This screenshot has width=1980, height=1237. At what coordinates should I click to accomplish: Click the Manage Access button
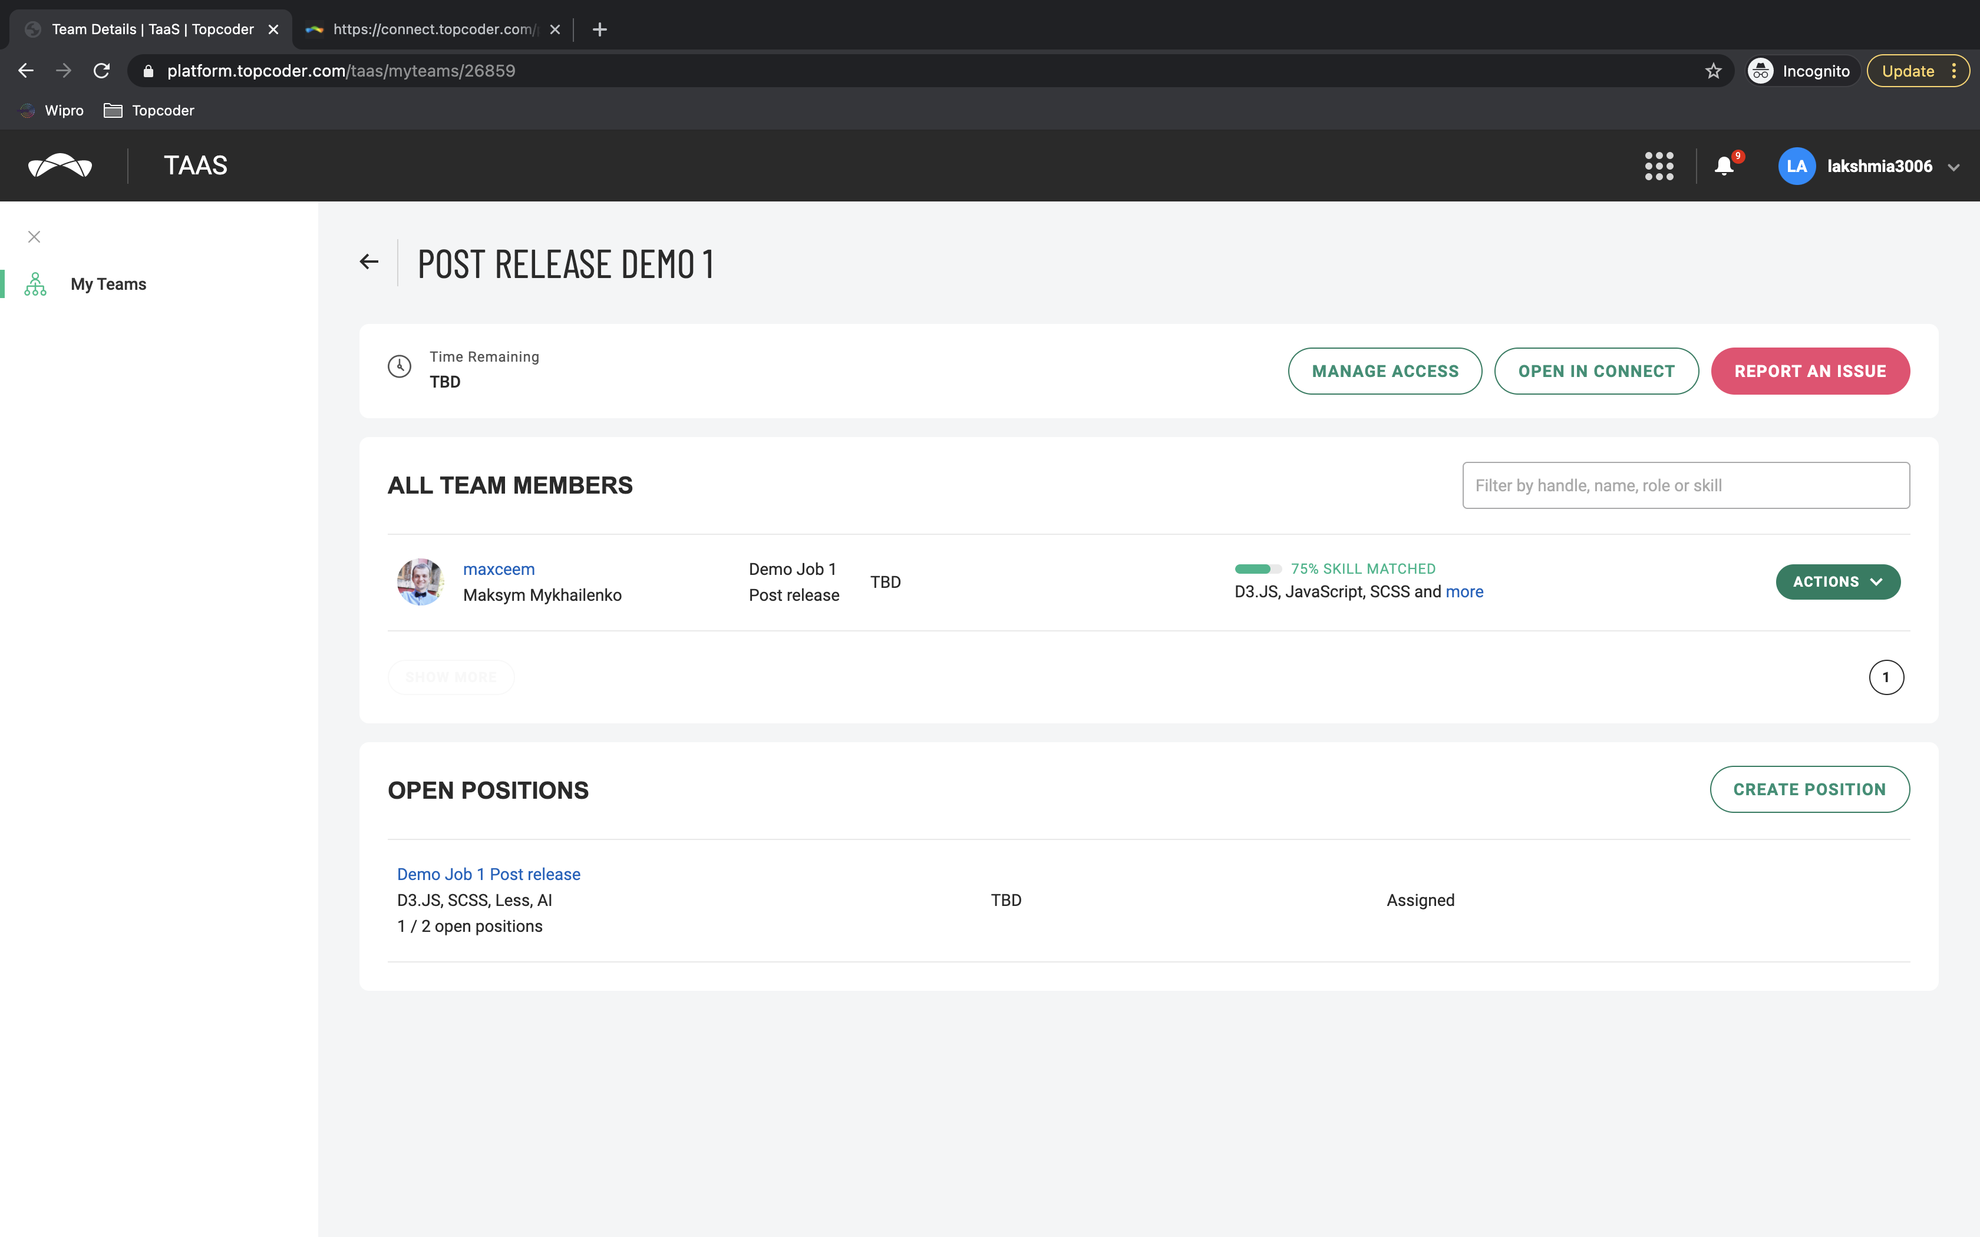coord(1384,372)
